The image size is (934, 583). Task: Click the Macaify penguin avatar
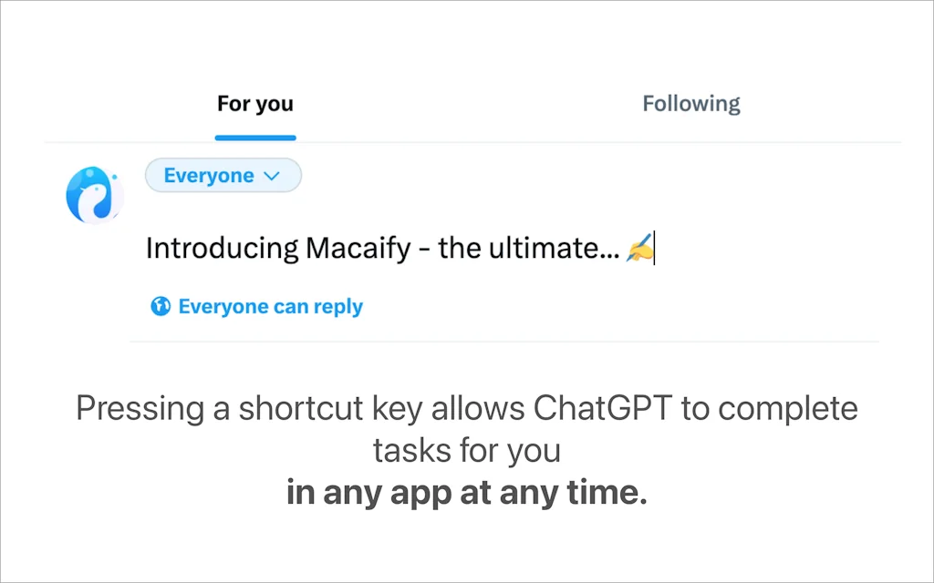[95, 193]
